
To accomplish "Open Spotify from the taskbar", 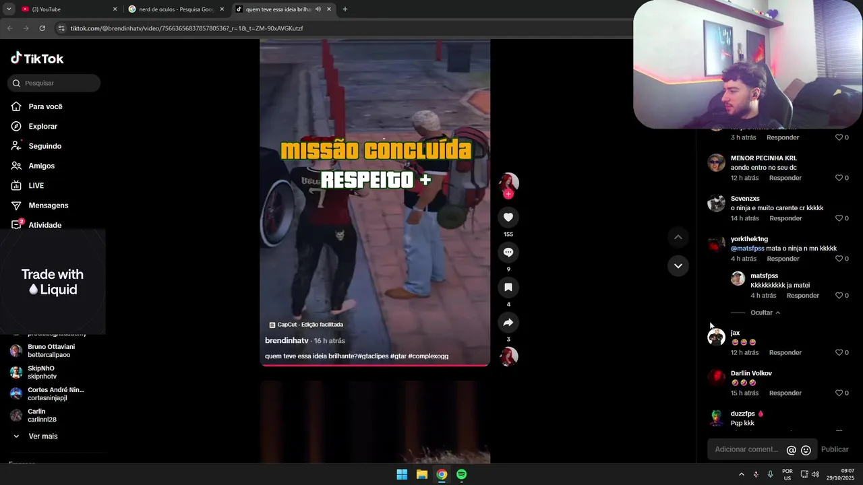I will click(x=461, y=474).
